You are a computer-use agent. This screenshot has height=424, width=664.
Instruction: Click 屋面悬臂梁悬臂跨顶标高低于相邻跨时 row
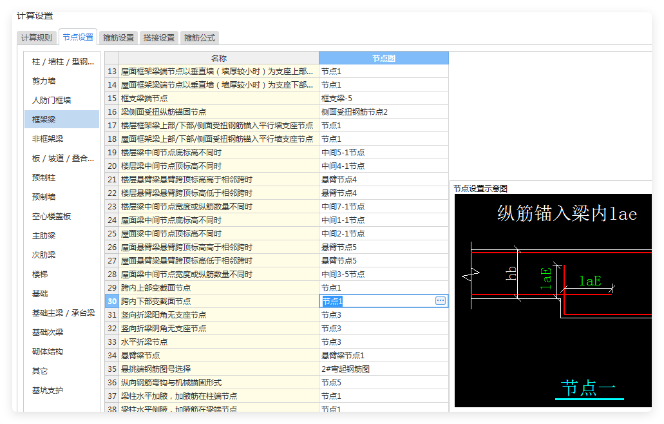pos(218,260)
